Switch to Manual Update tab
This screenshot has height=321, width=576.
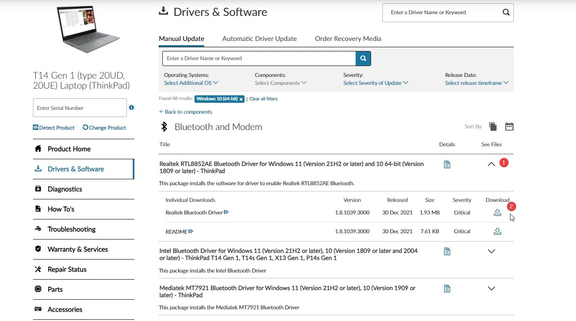(x=182, y=38)
